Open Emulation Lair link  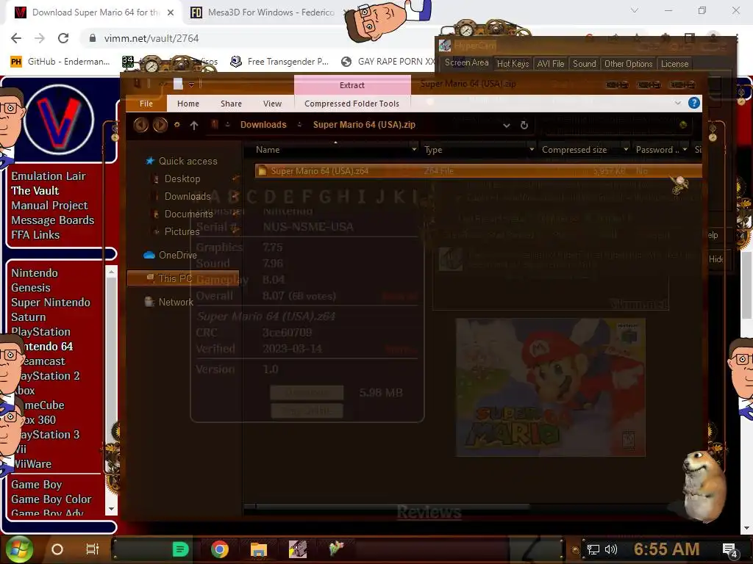[x=49, y=176]
